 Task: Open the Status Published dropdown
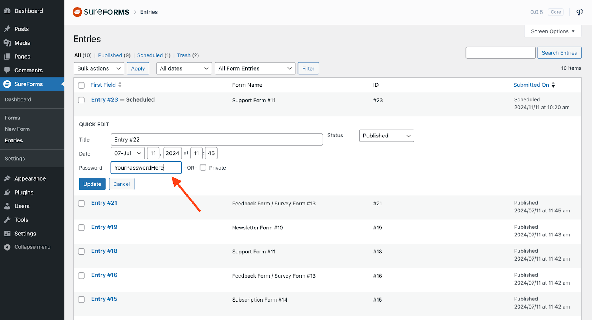coord(386,136)
